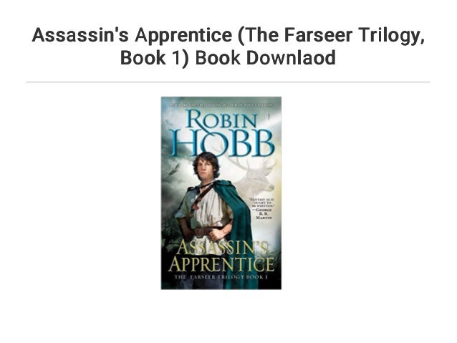Screen dimensions: 457x343
Task: Select the white stag illustration on the cover
Action: (255, 176)
